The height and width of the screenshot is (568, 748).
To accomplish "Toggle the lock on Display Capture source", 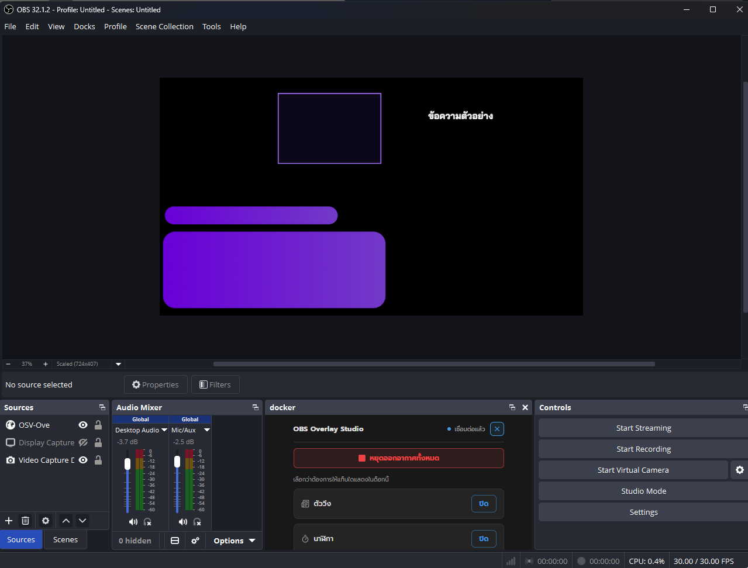I will (x=98, y=442).
